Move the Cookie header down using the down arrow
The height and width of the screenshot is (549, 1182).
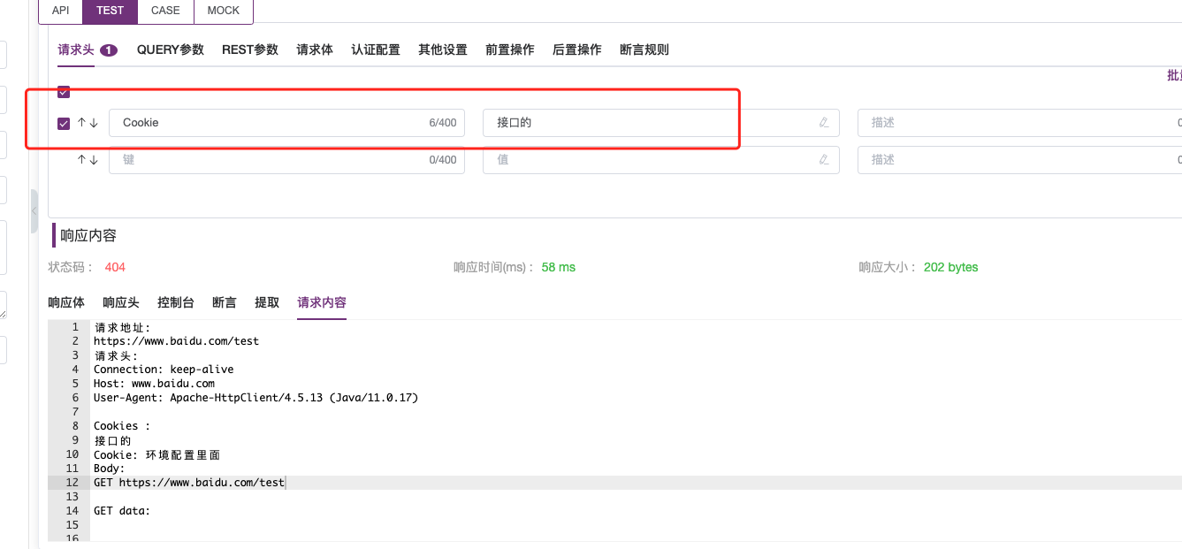click(94, 123)
